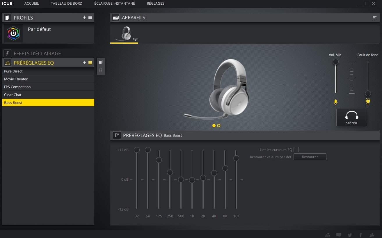Select the second headset view dot
The height and width of the screenshot is (238, 382).
[x=218, y=125]
